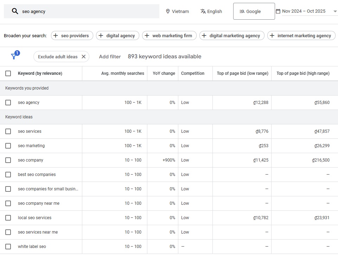Click '893 keyword ideas available' text

coord(165,57)
